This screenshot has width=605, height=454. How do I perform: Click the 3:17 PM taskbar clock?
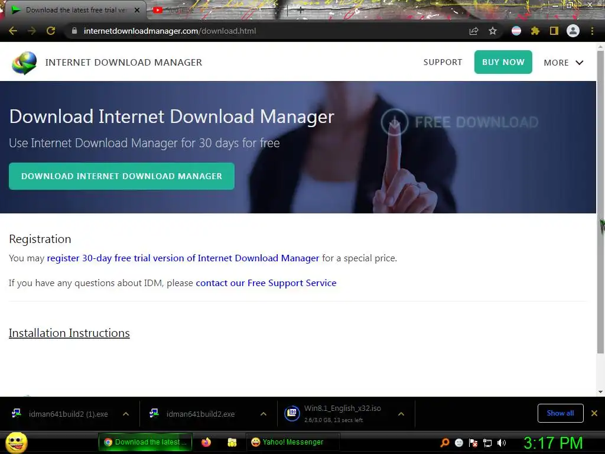tap(553, 443)
